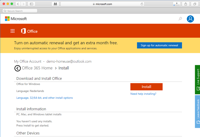Image resolution: width=200 pixels, height=137 pixels.
Task: Show Safari tab overview
Action: tap(195, 4)
